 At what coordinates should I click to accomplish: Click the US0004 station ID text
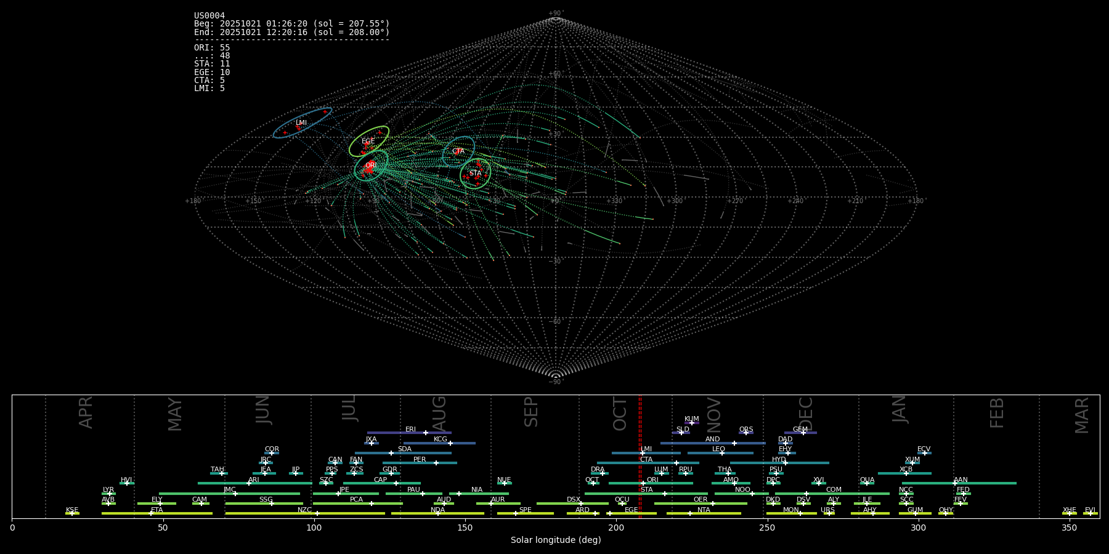point(209,16)
